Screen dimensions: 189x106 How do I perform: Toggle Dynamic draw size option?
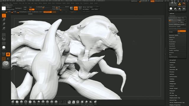(x=67, y=7)
